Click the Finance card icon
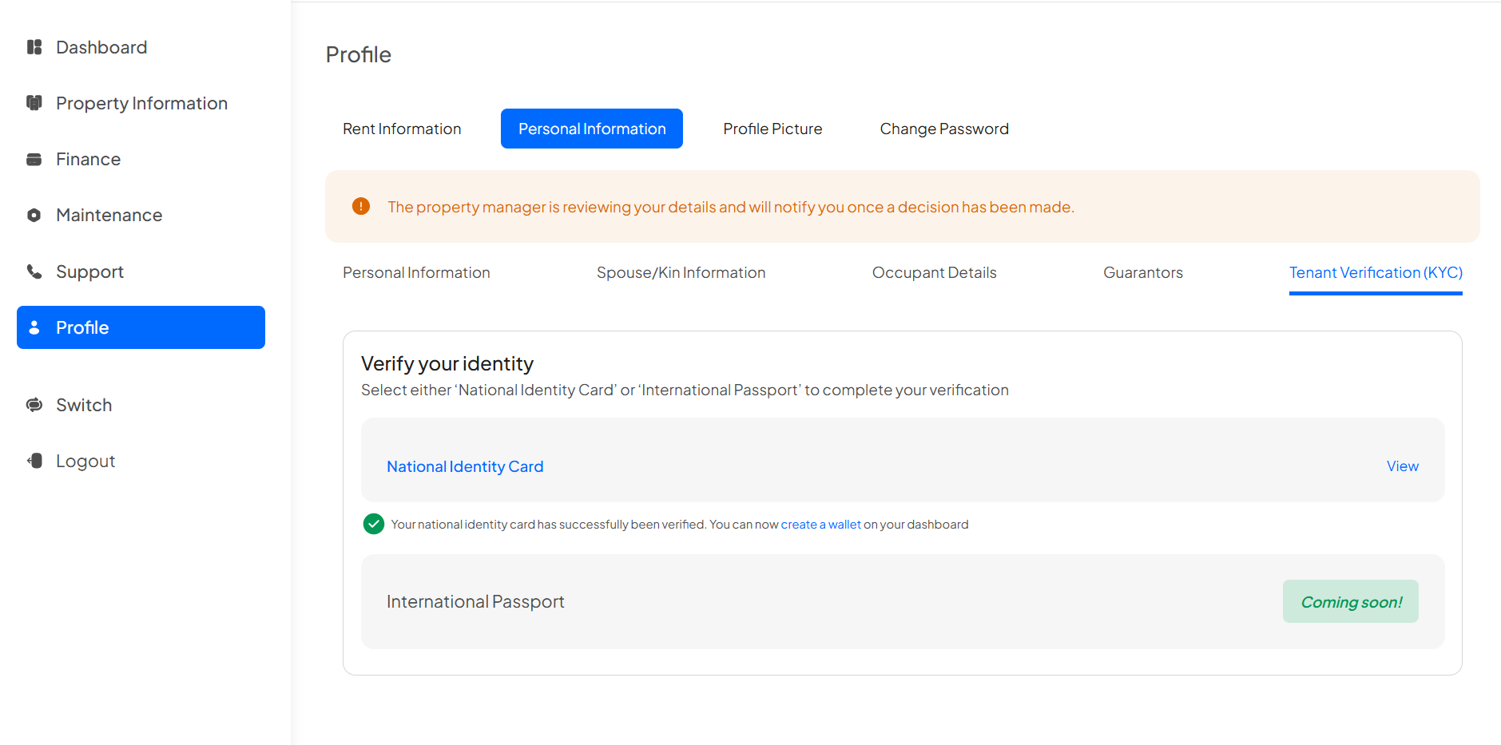 coord(34,159)
